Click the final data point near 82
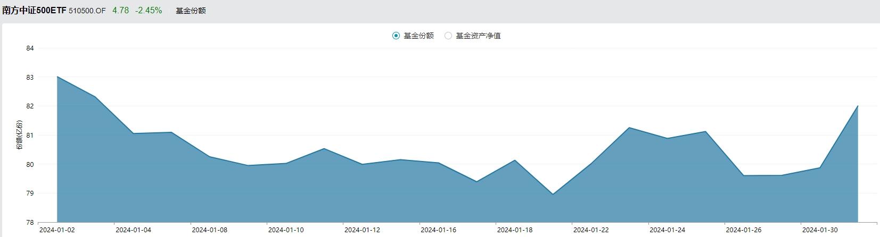The height and width of the screenshot is (237, 880). pos(858,106)
